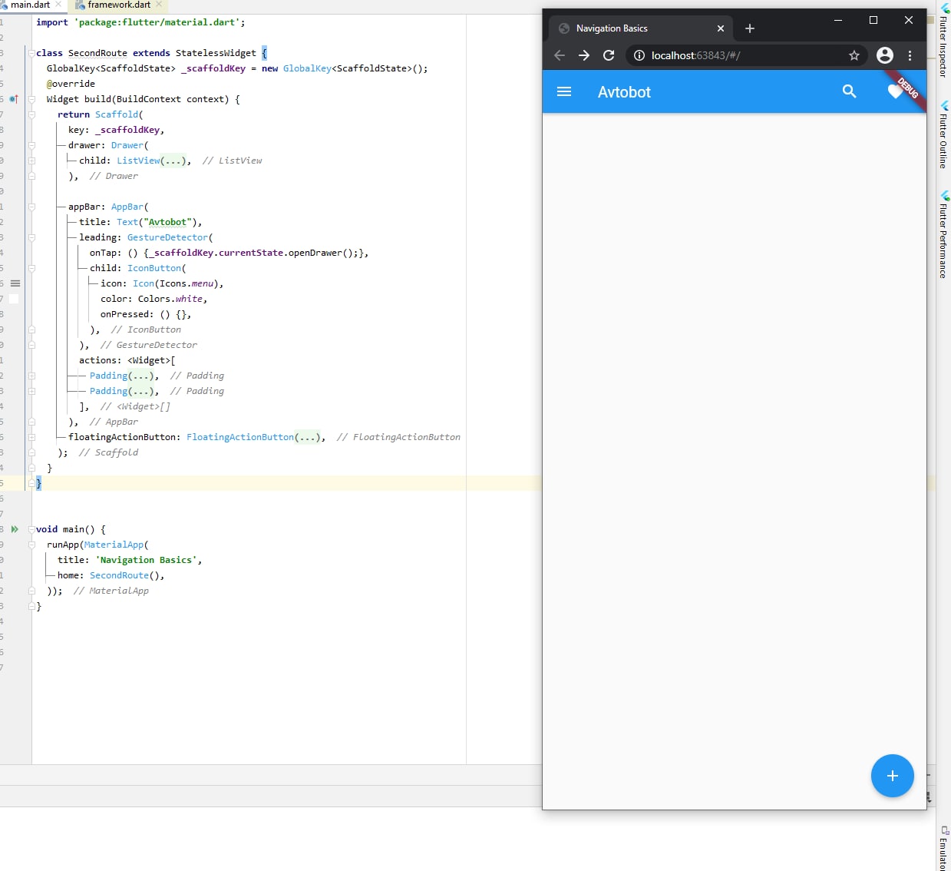Click the @override annotation
The height and width of the screenshot is (871, 951).
(x=71, y=84)
